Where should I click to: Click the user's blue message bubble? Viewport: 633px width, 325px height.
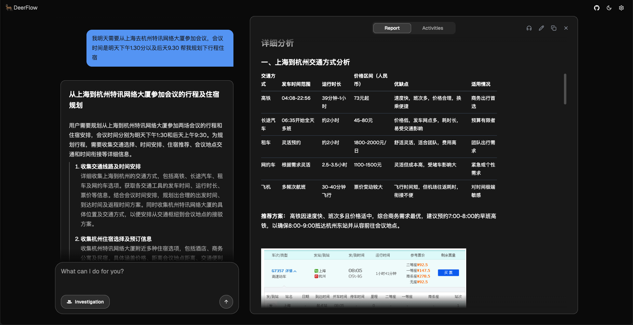coord(160,48)
